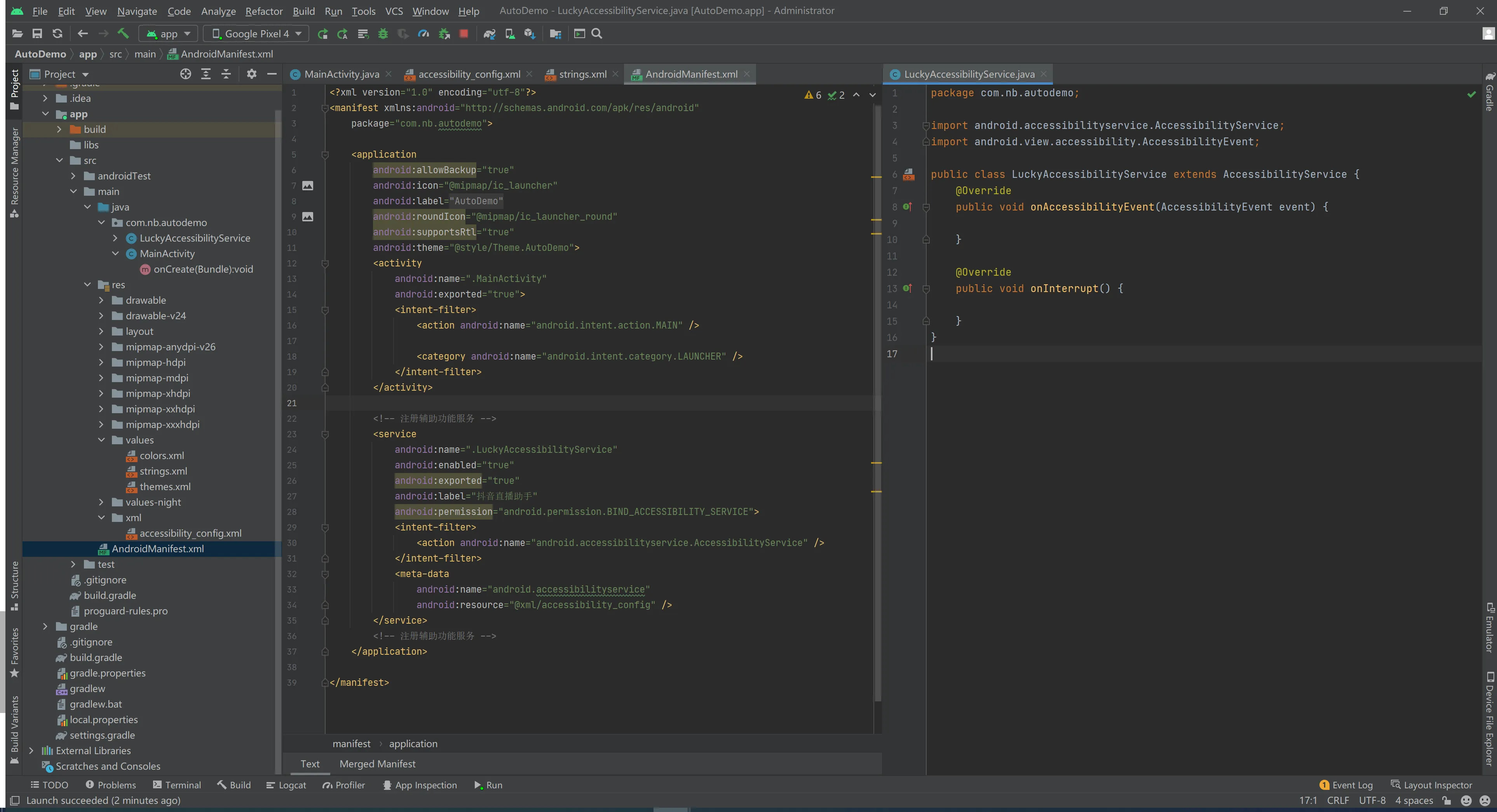Collapse the MainActivity class node

[x=115, y=253]
